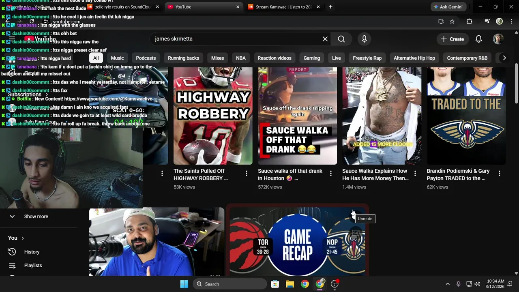Expand the You section chevron
The height and width of the screenshot is (292, 519).
23,238
